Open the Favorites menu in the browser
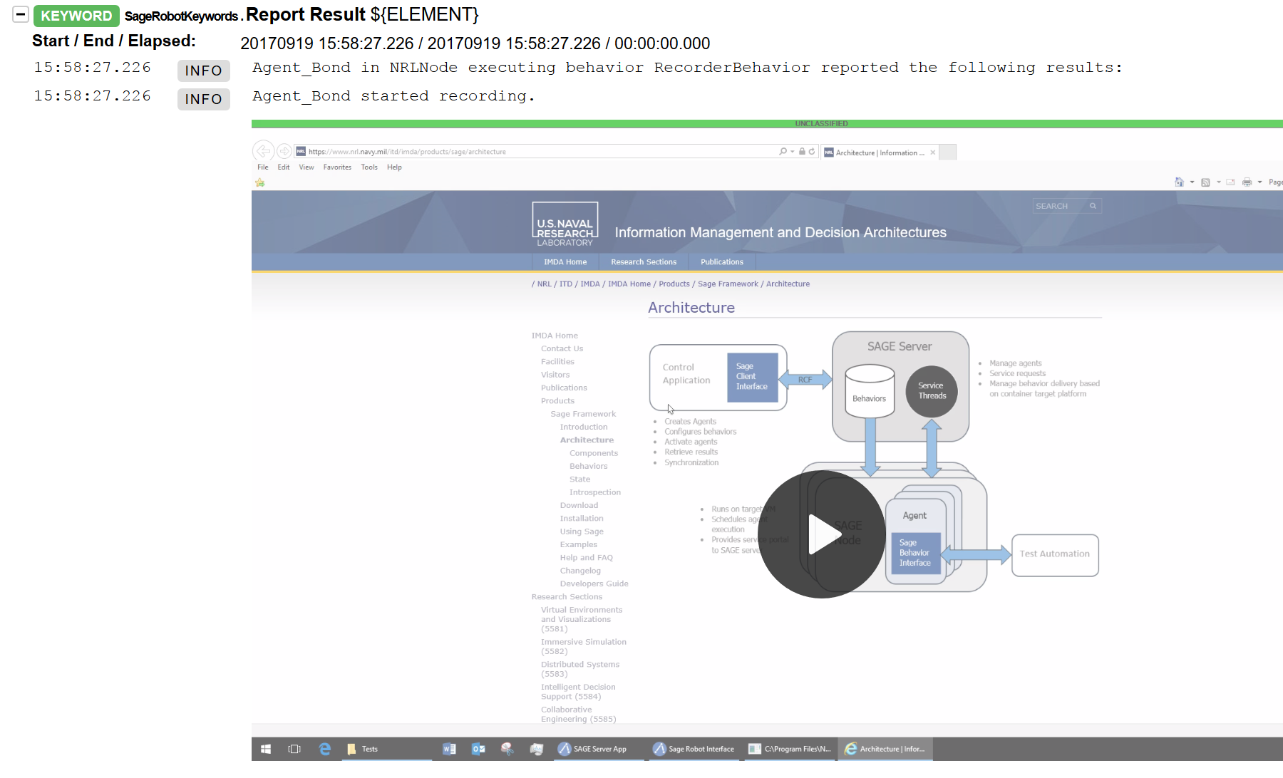The height and width of the screenshot is (778, 1283). [x=337, y=167]
